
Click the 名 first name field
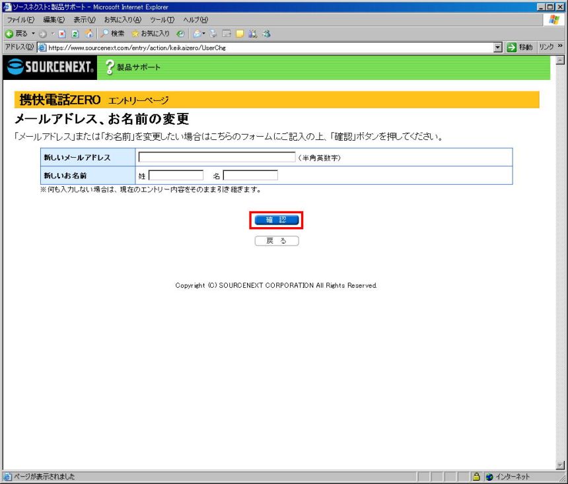coord(250,176)
